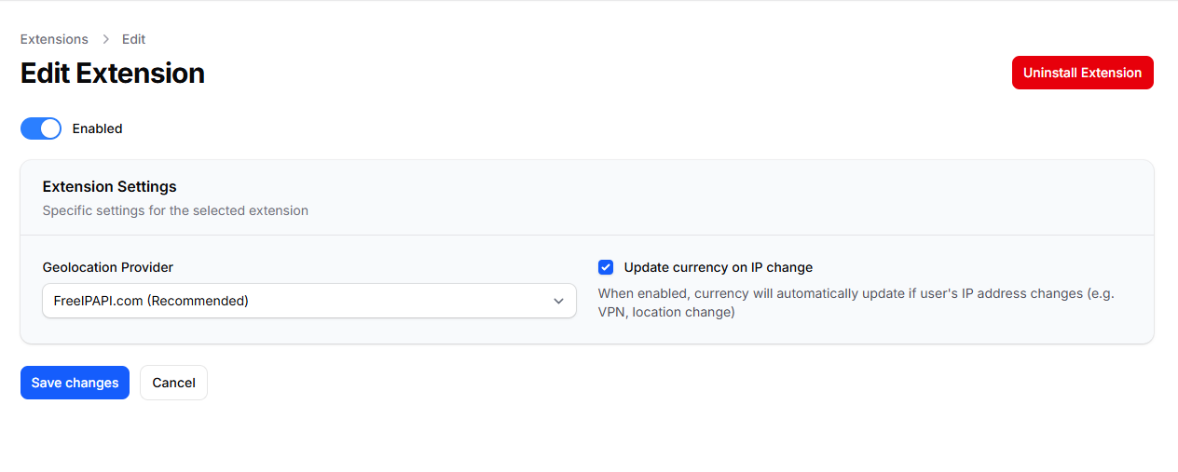Click the 'Specific settings for the selected extension' subtitle
This screenshot has width=1178, height=472.
175,210
